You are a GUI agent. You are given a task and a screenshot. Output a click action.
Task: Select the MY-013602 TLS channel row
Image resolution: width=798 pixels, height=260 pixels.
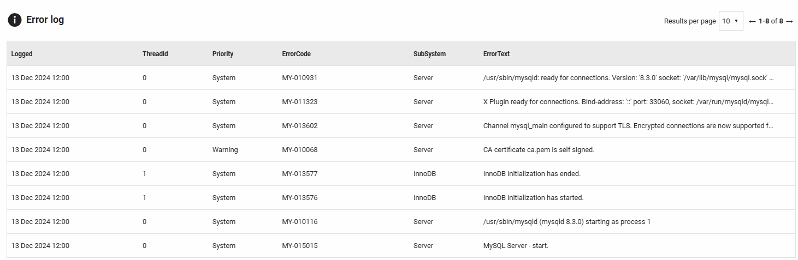click(300, 126)
